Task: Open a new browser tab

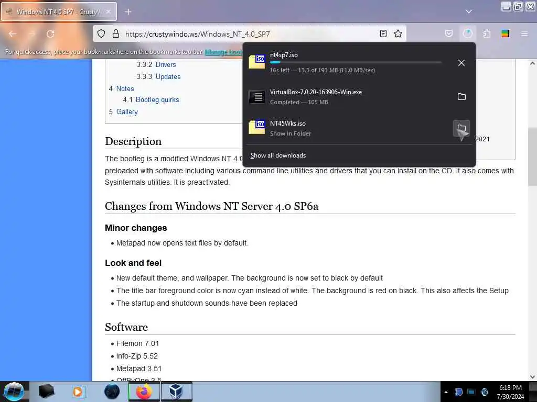Action: coord(128,12)
